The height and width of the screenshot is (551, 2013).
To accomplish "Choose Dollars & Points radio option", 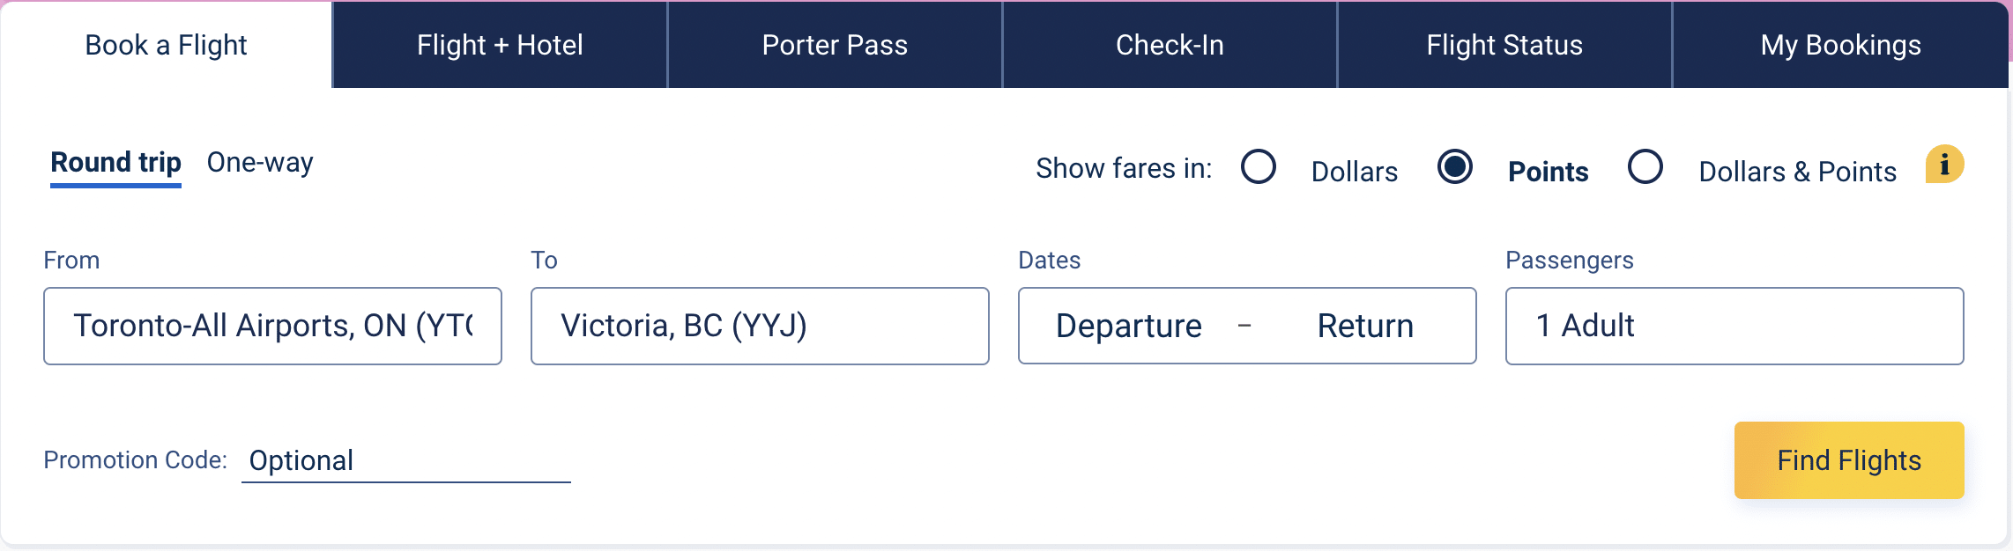I will pos(1645,166).
